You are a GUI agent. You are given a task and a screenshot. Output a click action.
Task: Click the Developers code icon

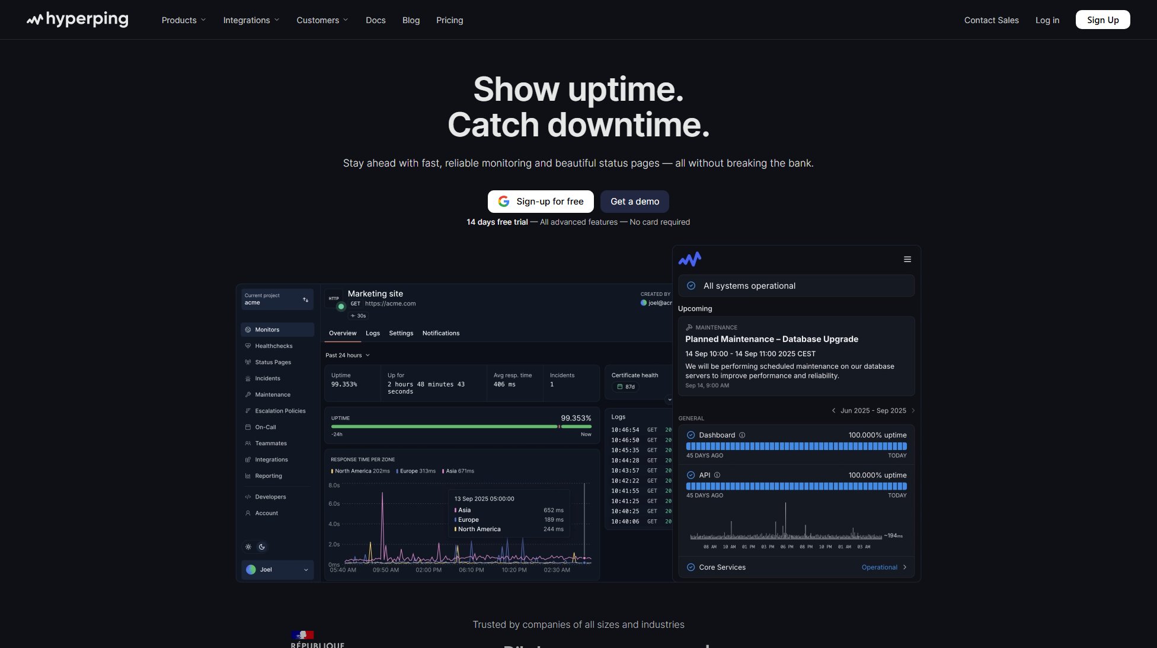[248, 497]
